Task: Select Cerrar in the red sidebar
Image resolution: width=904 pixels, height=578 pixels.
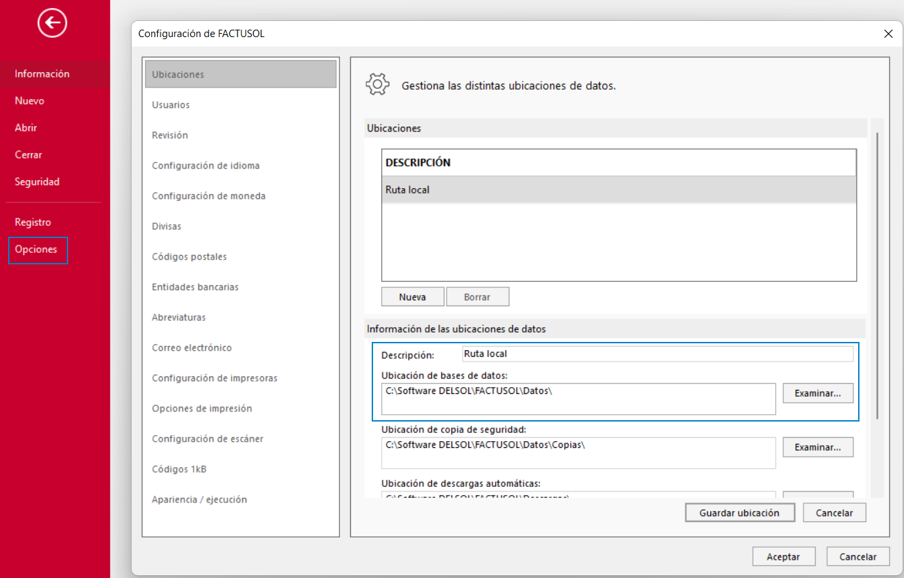Action: pos(28,155)
